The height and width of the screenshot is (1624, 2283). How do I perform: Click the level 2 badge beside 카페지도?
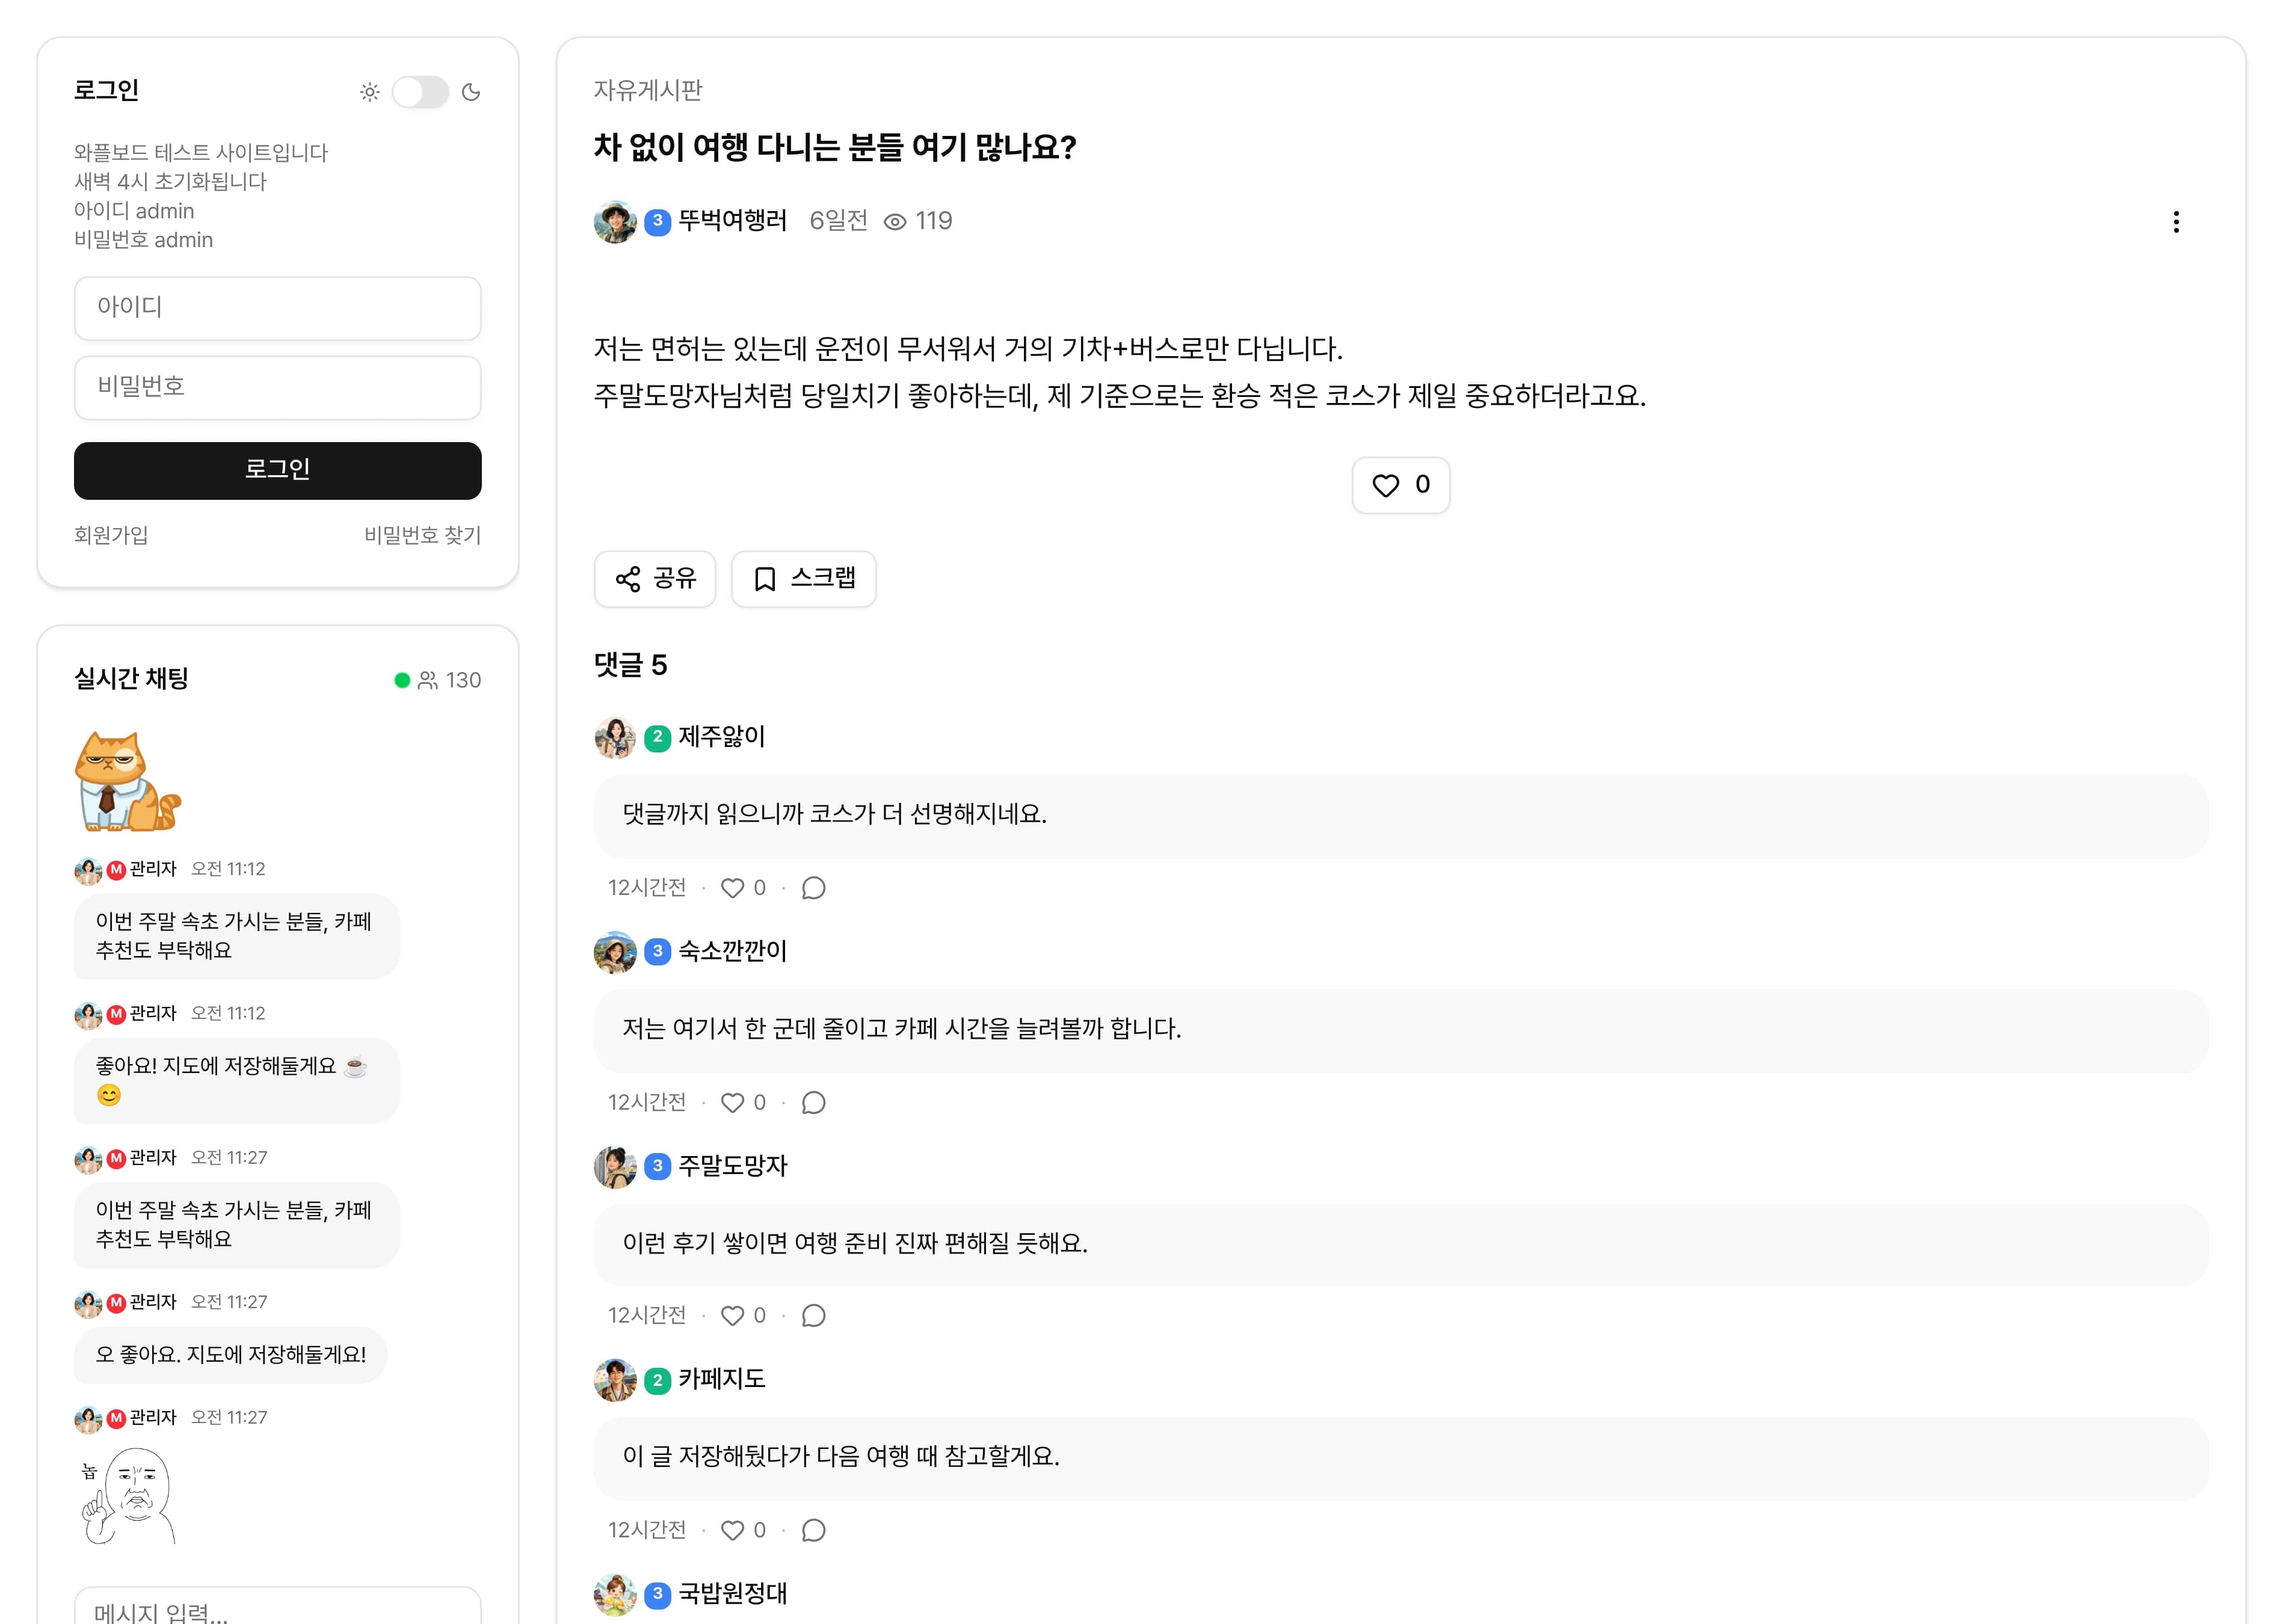[x=657, y=1381]
